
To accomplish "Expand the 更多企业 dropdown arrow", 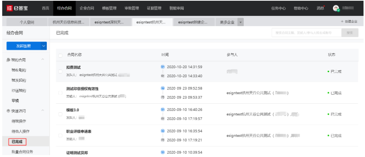I will [x=240, y=22].
